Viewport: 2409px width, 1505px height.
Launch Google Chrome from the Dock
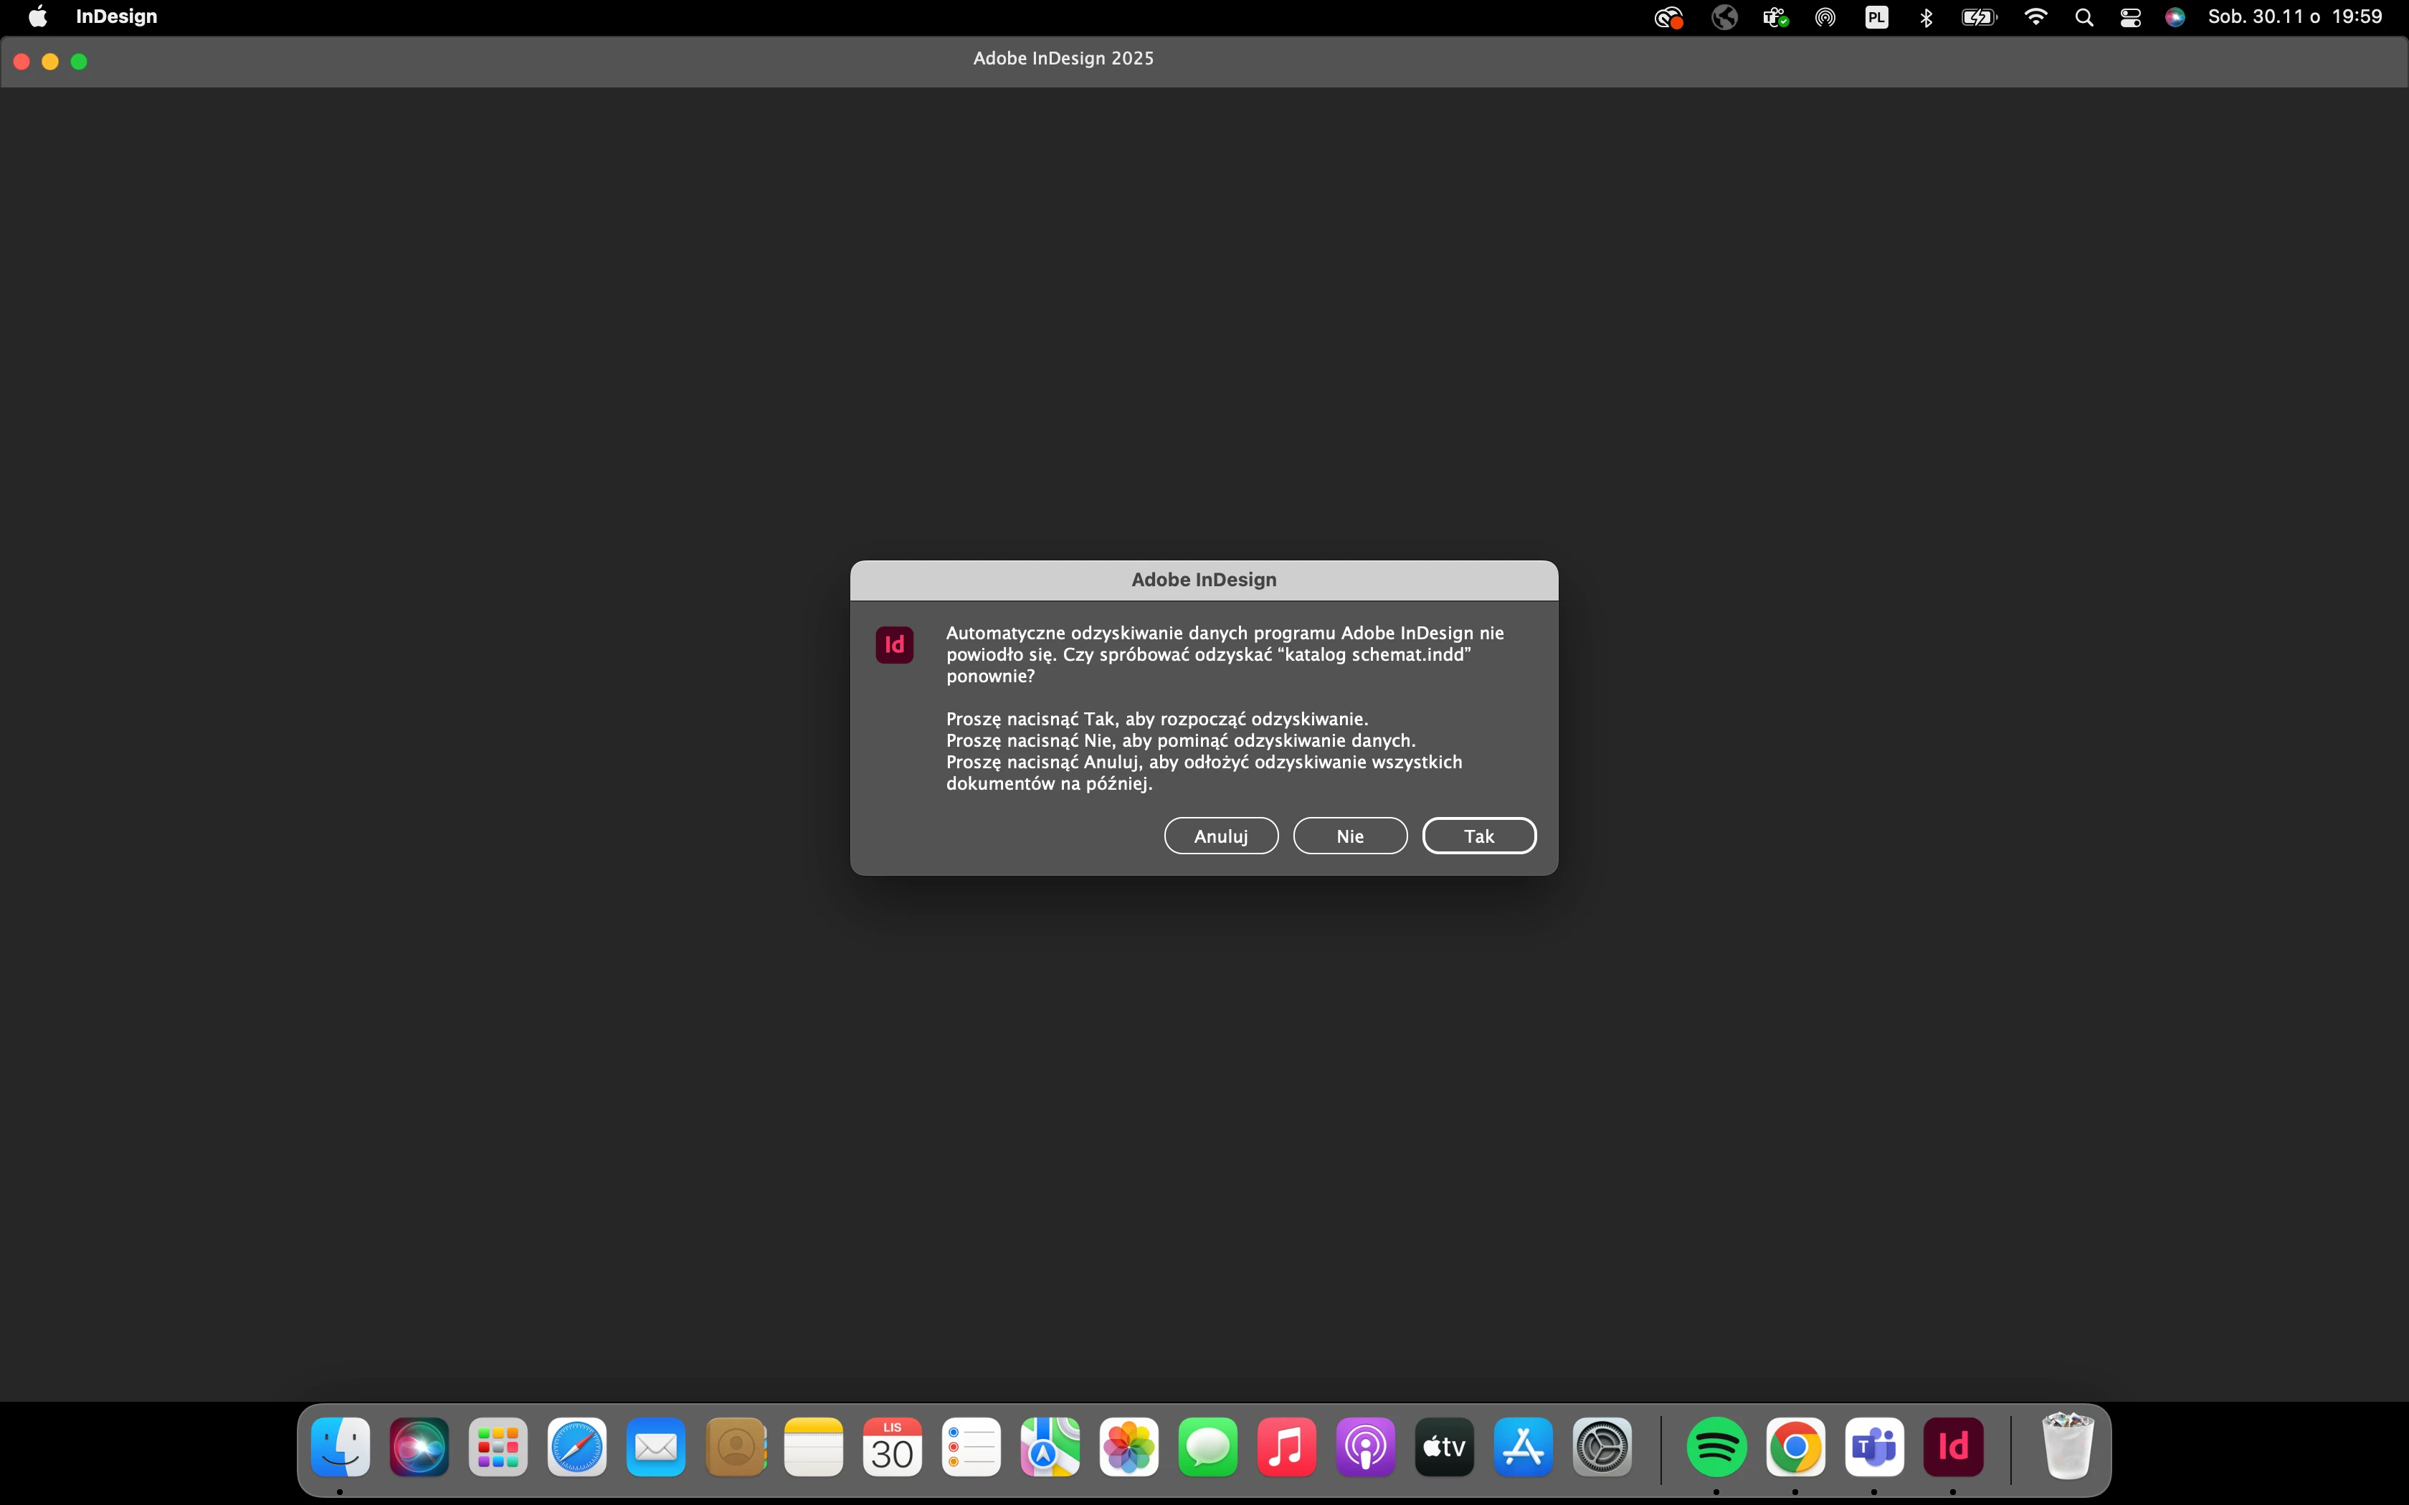click(x=1795, y=1446)
